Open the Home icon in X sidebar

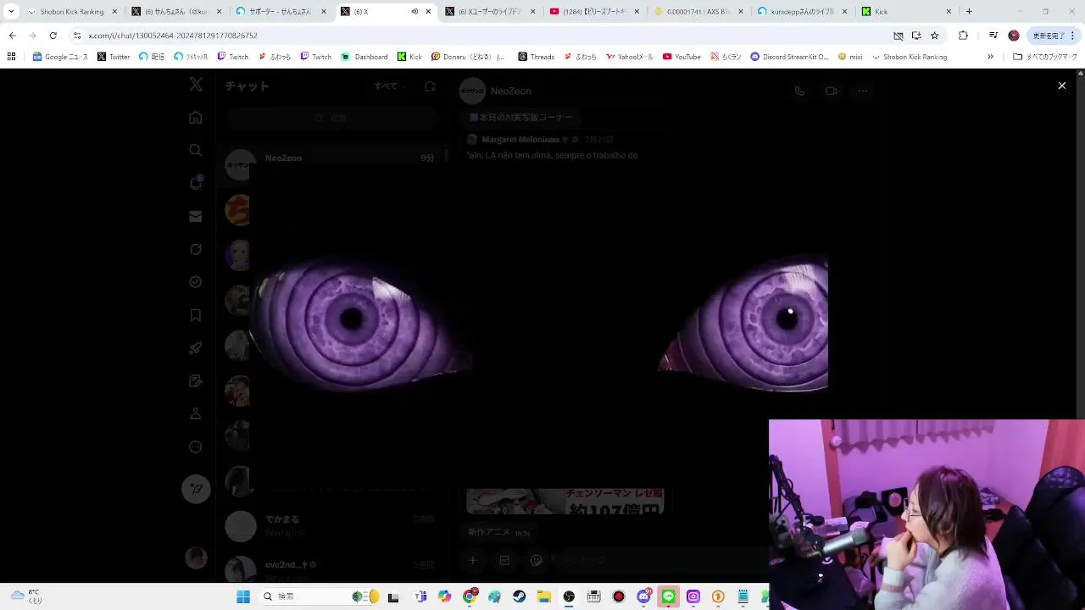196,118
